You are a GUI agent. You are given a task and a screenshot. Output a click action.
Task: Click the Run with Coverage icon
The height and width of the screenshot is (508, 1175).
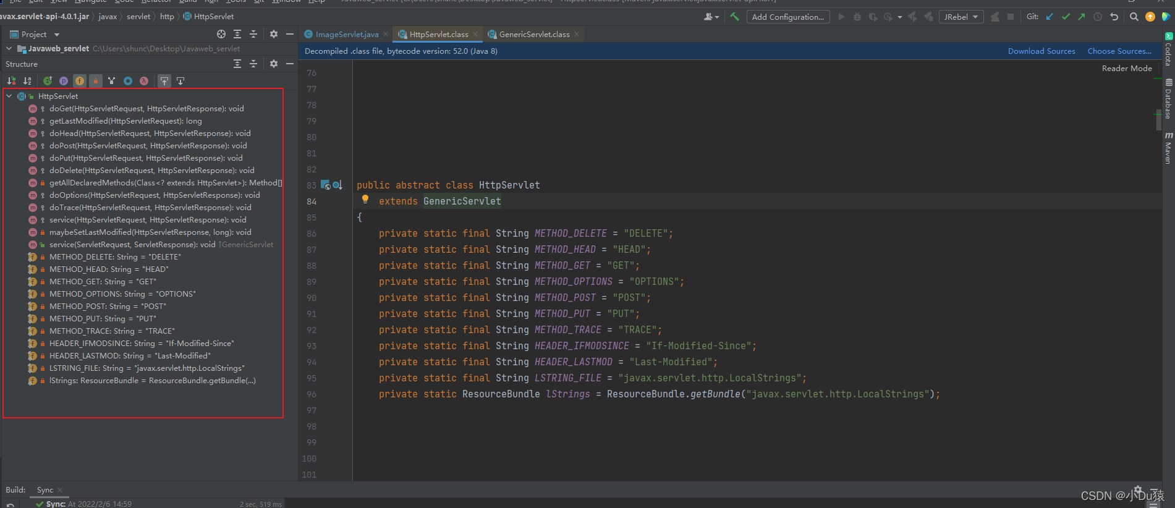[x=873, y=17]
